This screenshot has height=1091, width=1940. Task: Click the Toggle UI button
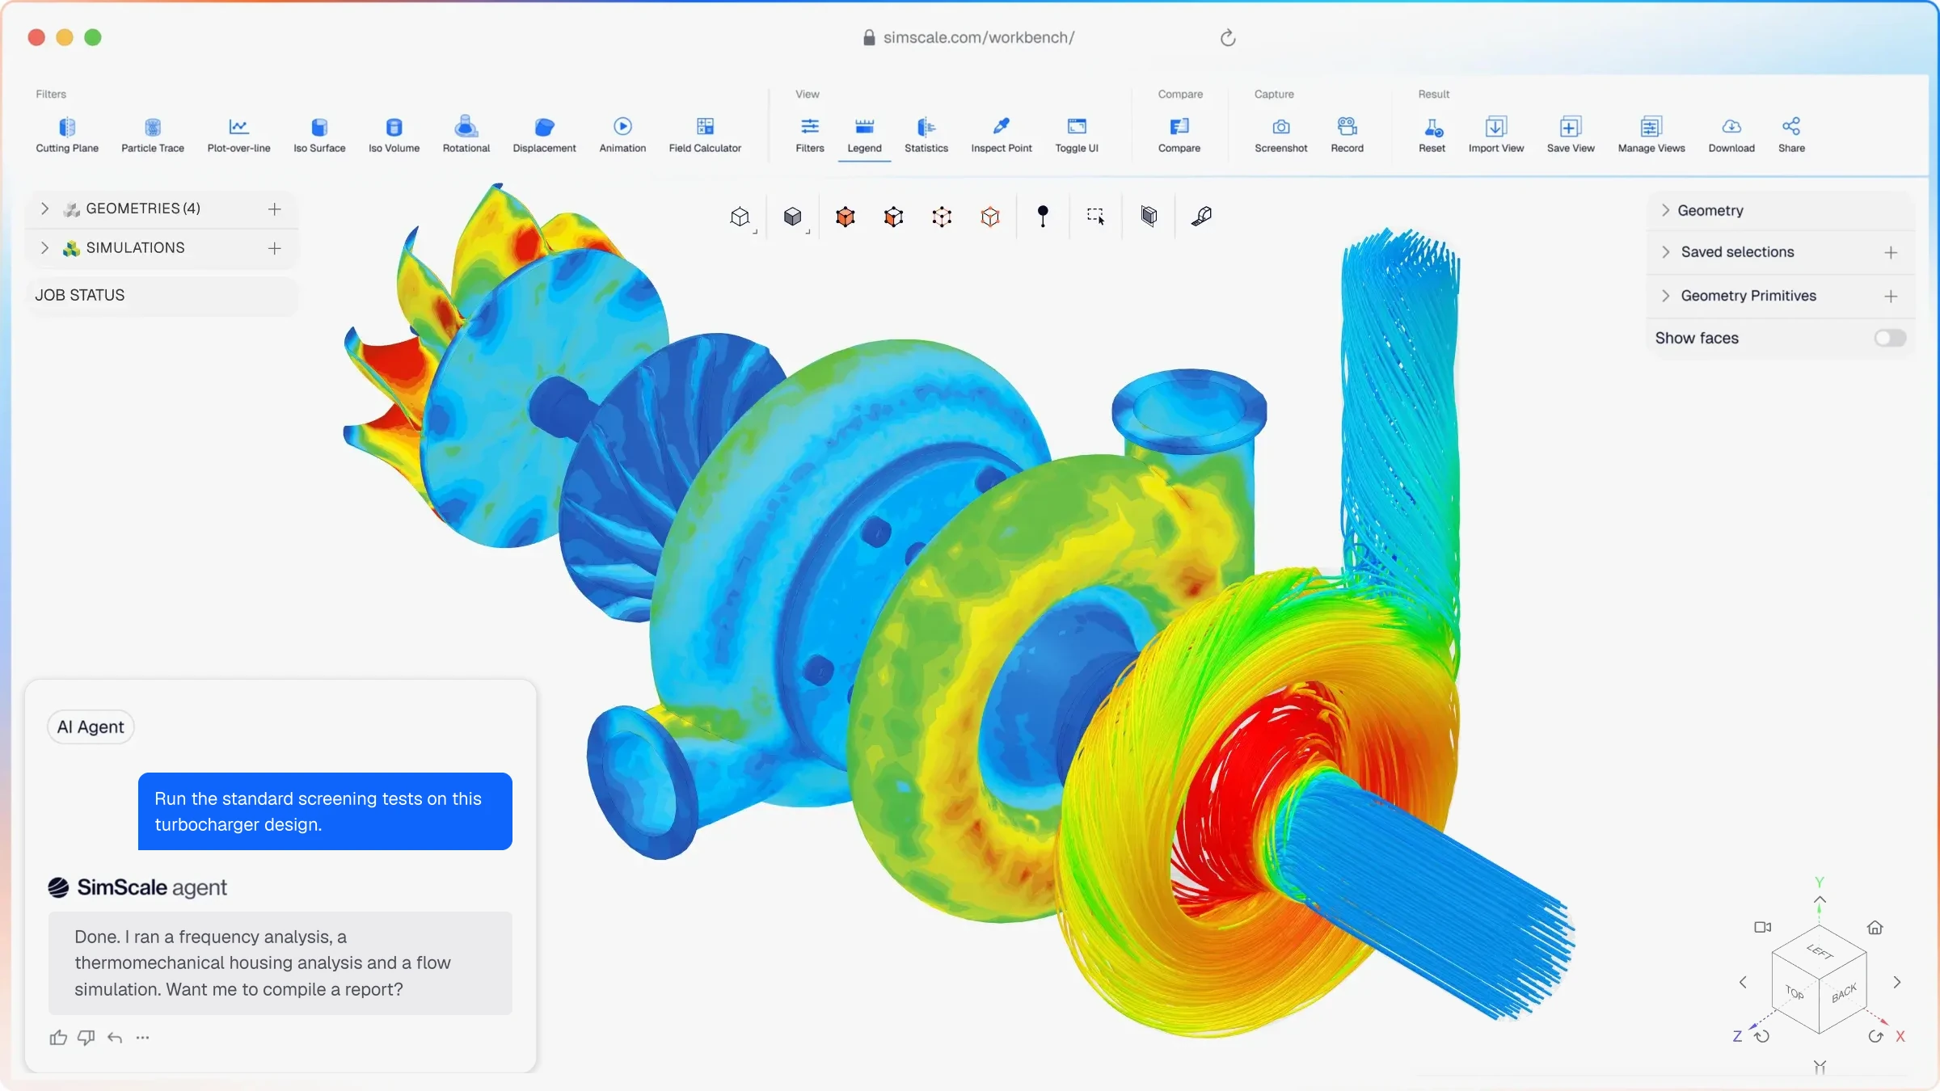[1077, 135]
